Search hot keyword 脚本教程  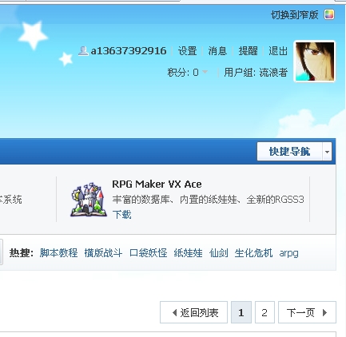coord(58,252)
